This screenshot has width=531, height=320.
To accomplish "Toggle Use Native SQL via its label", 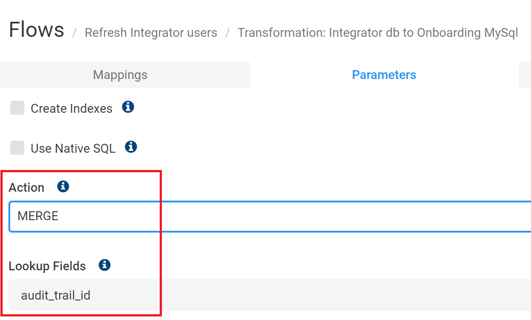I will point(73,149).
